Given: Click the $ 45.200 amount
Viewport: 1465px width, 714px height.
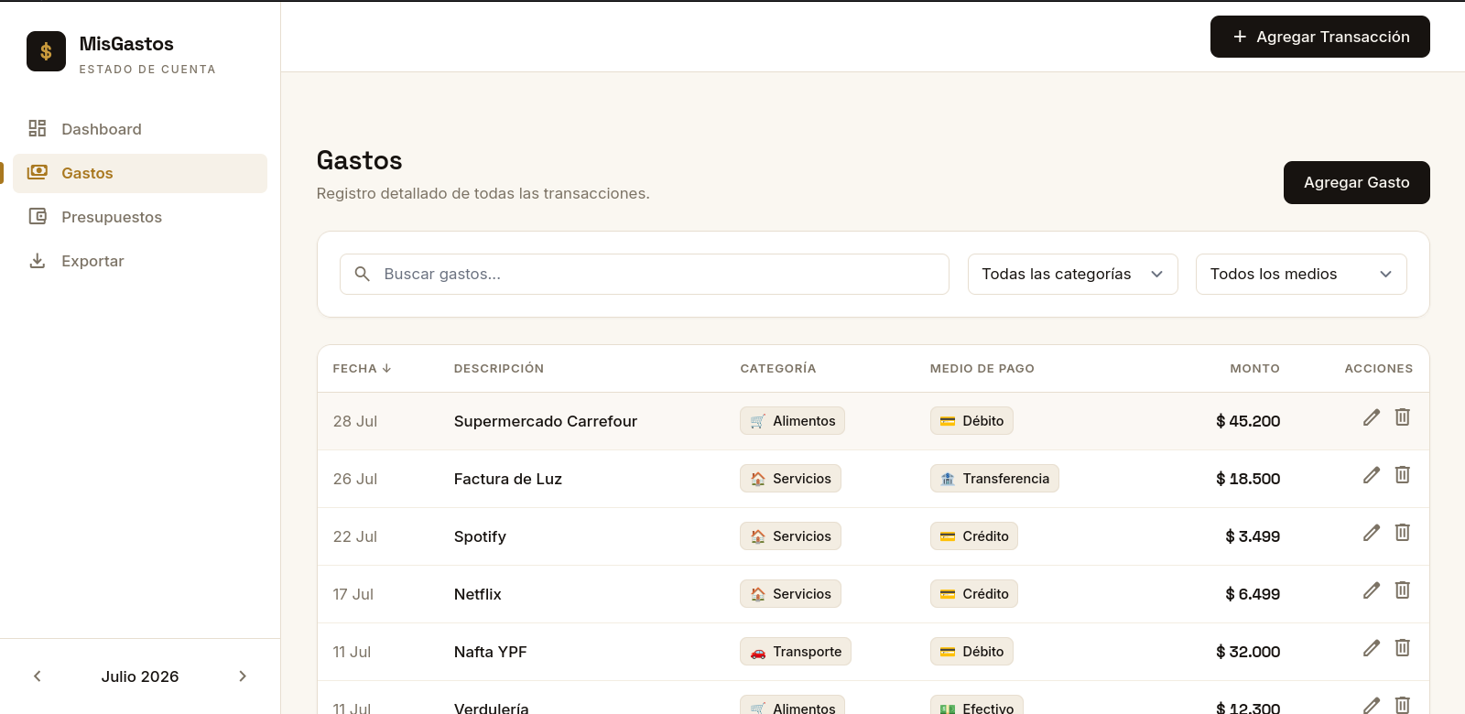Looking at the screenshot, I should click(x=1248, y=421).
